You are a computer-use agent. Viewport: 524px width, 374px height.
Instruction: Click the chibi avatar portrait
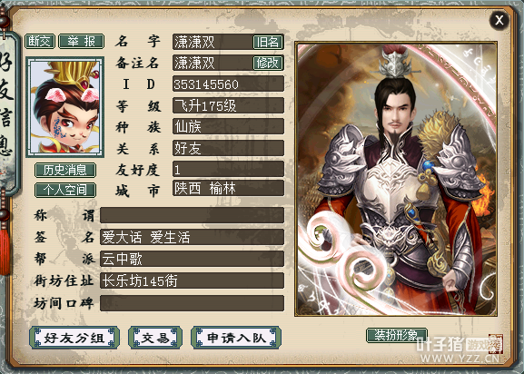coord(65,107)
